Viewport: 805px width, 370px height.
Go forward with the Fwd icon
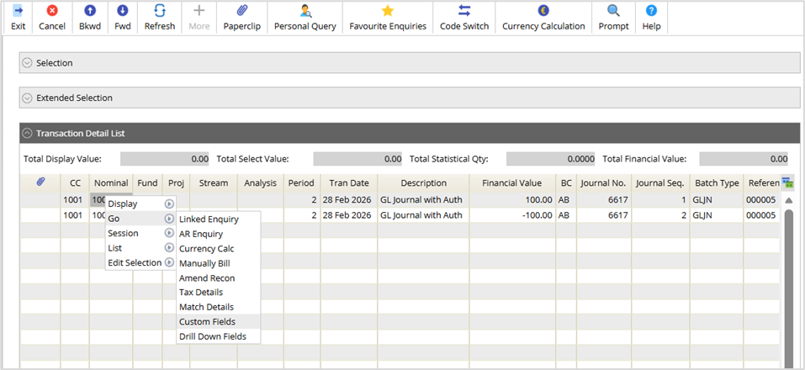(x=122, y=10)
